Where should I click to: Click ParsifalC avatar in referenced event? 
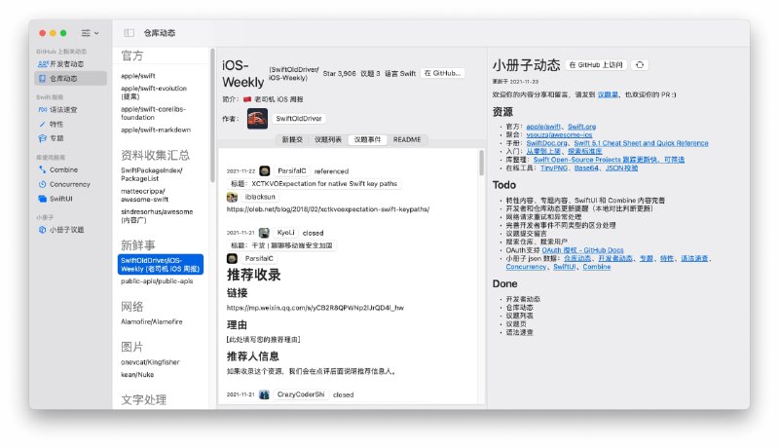(265, 170)
